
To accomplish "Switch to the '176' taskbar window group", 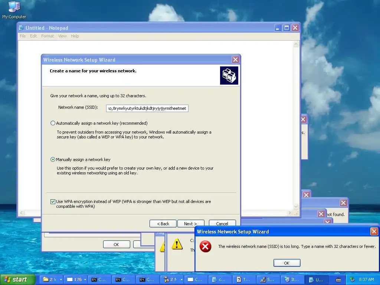I will click(x=74, y=279).
